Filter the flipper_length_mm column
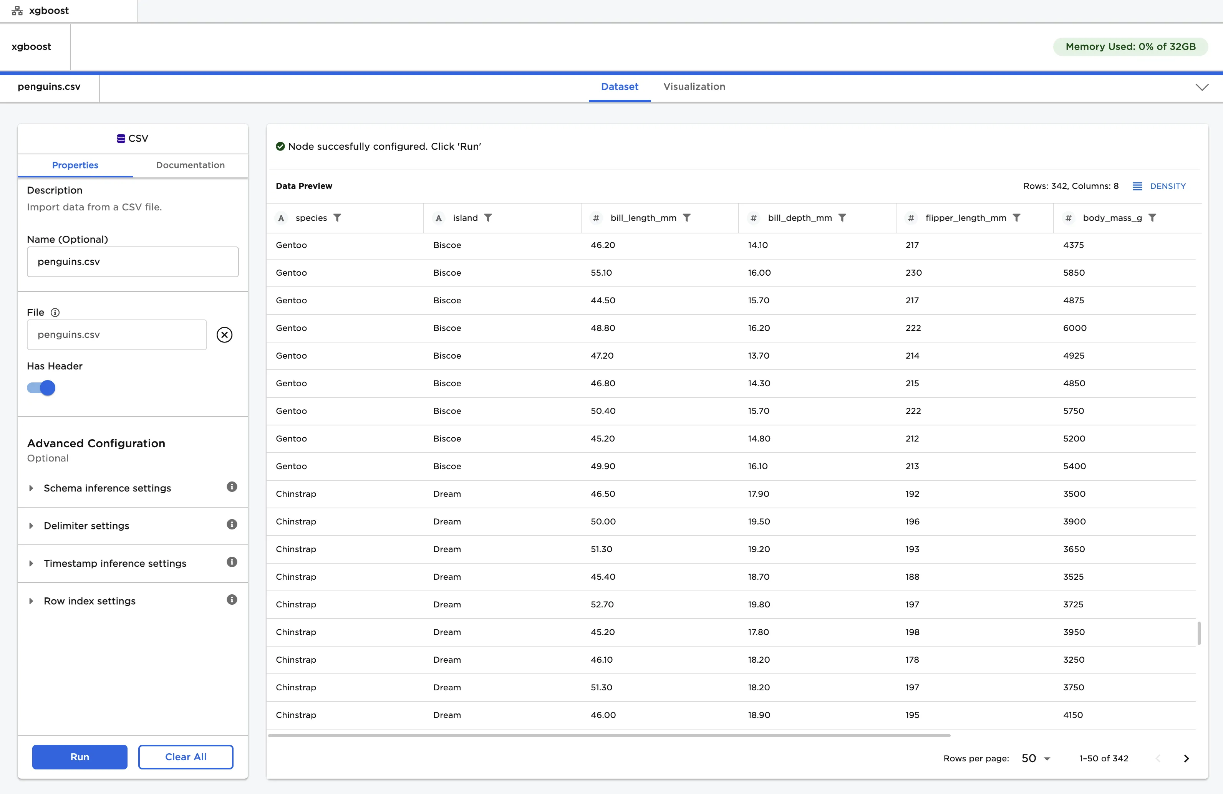 pos(1016,218)
